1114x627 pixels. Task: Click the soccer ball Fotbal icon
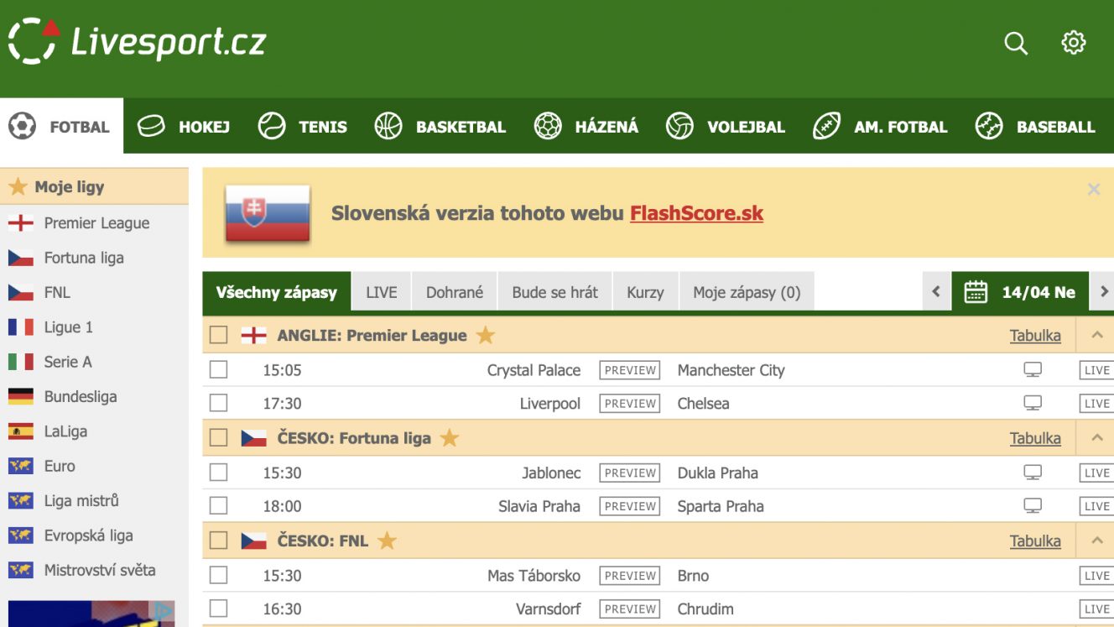(x=23, y=127)
